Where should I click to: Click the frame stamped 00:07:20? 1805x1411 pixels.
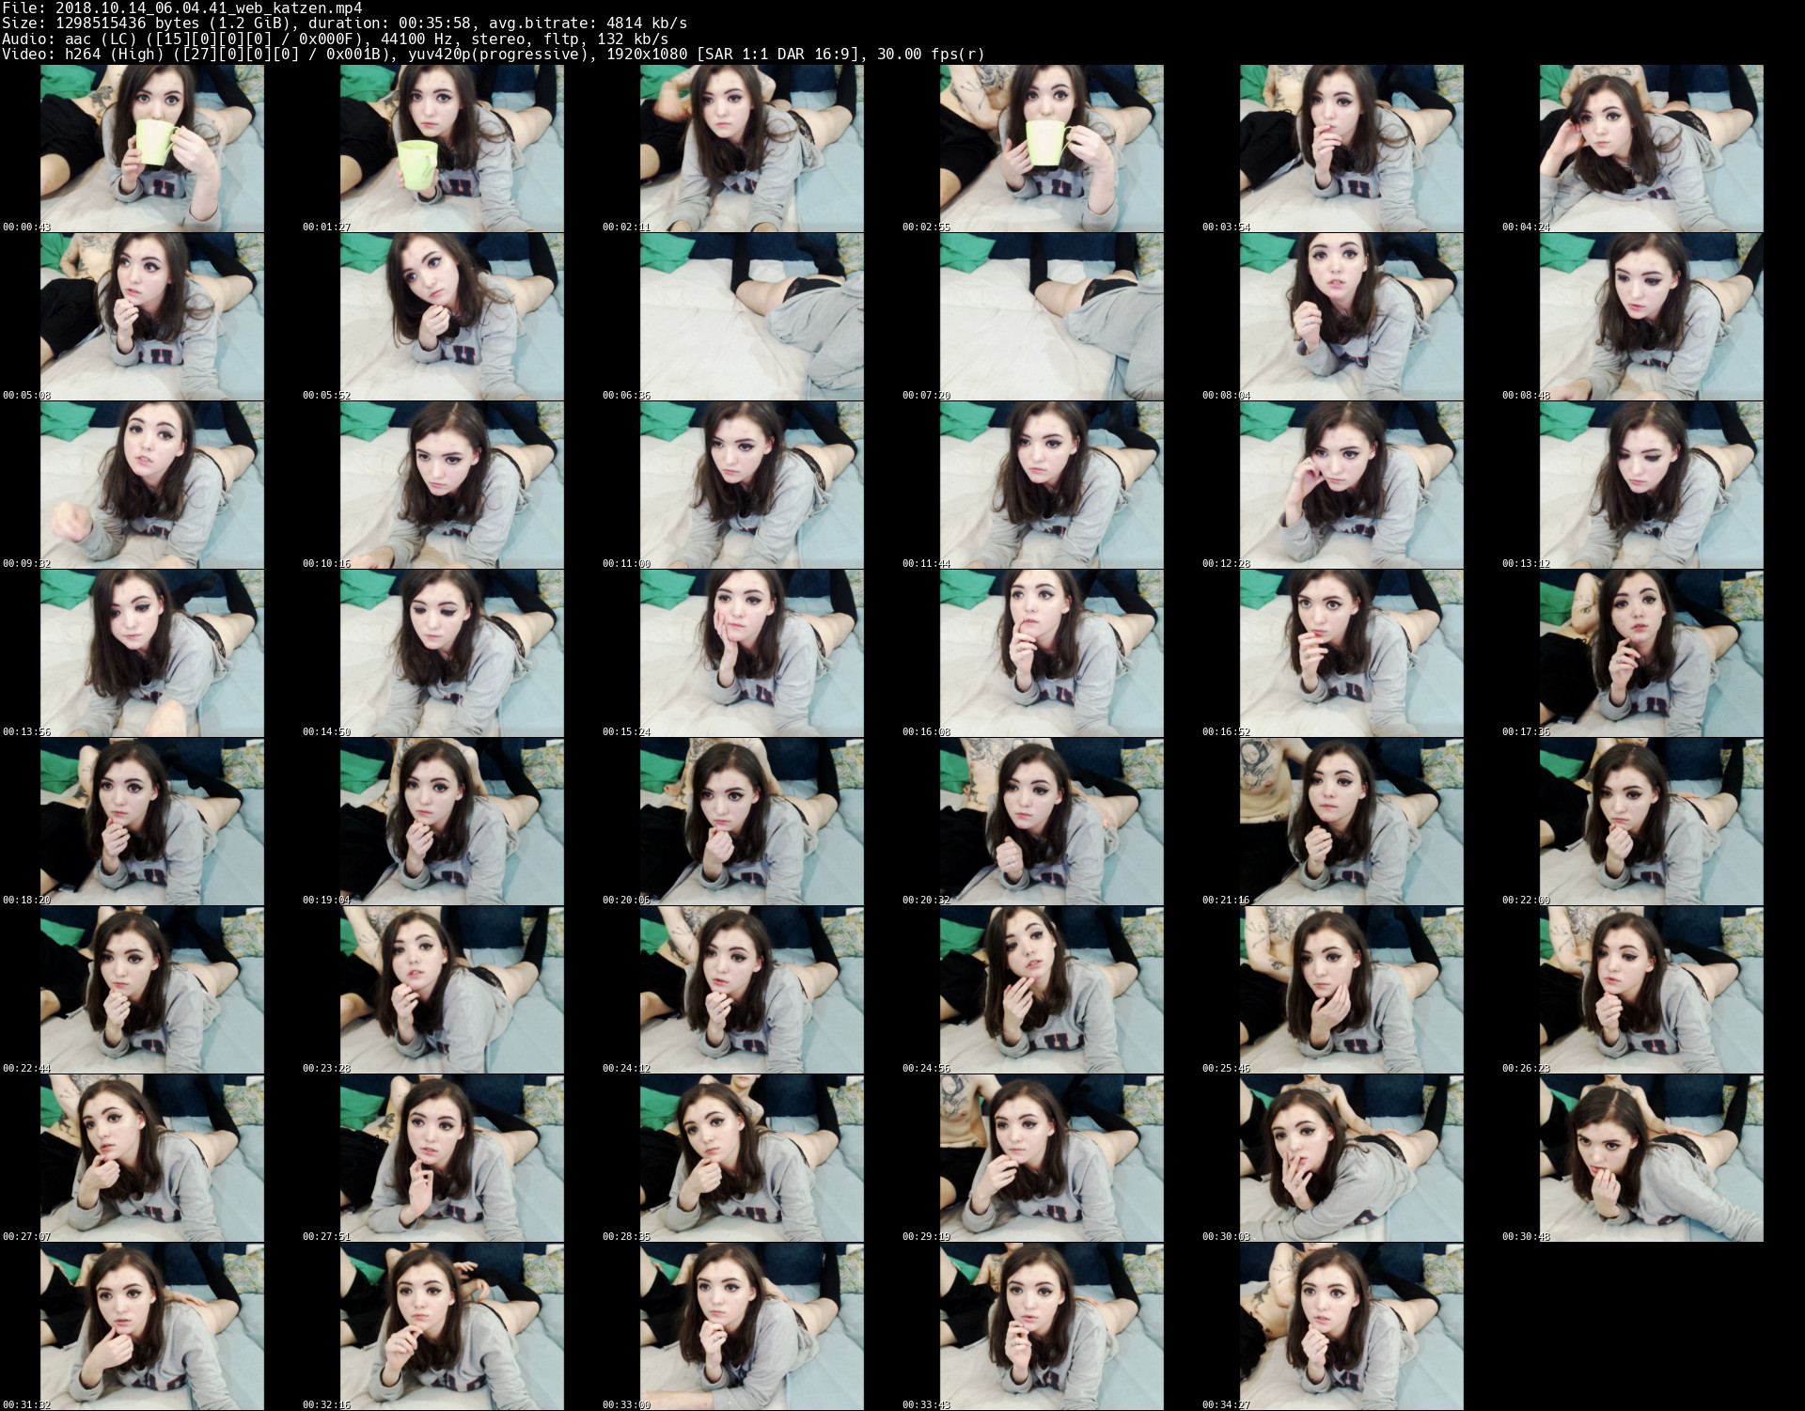pos(1051,316)
